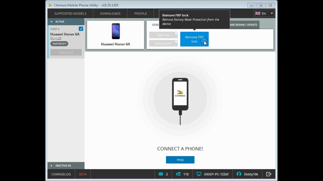Expand the plus on Get Info button

(x=176, y=33)
